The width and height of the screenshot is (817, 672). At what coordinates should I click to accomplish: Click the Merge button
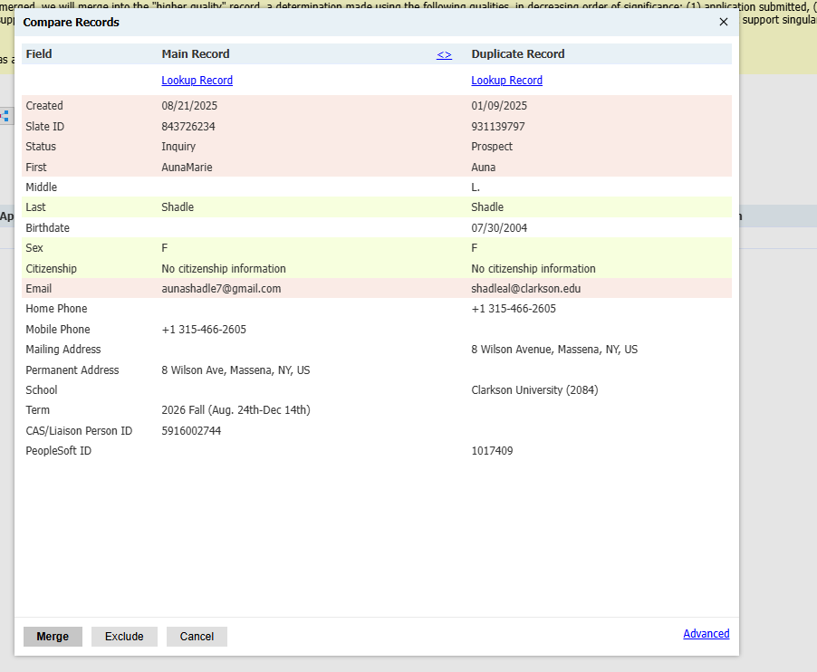tap(53, 637)
